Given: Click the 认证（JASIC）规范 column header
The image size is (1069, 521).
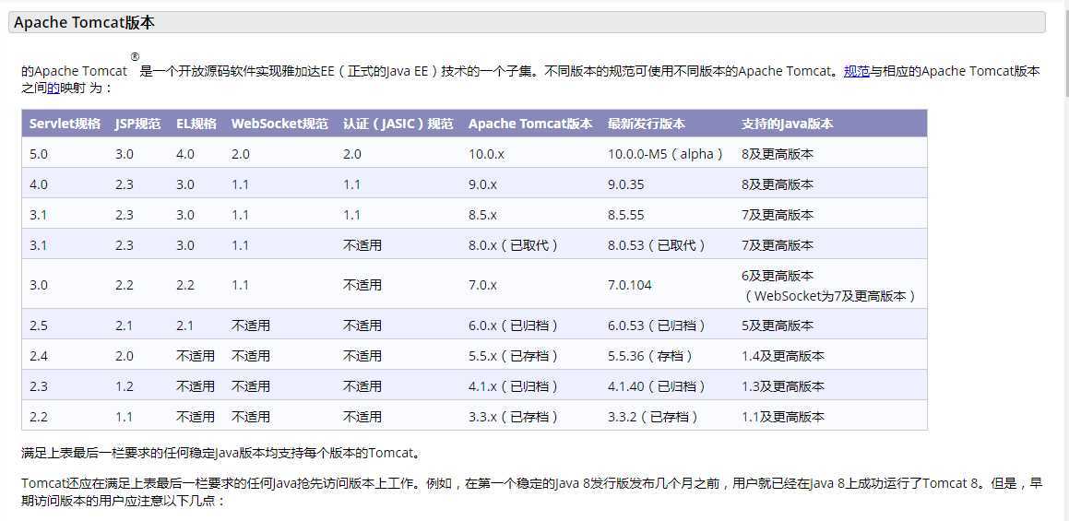Looking at the screenshot, I should pos(398,124).
